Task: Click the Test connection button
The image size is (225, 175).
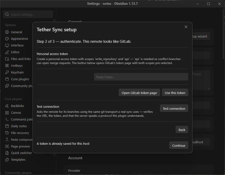Action: (x=174, y=108)
